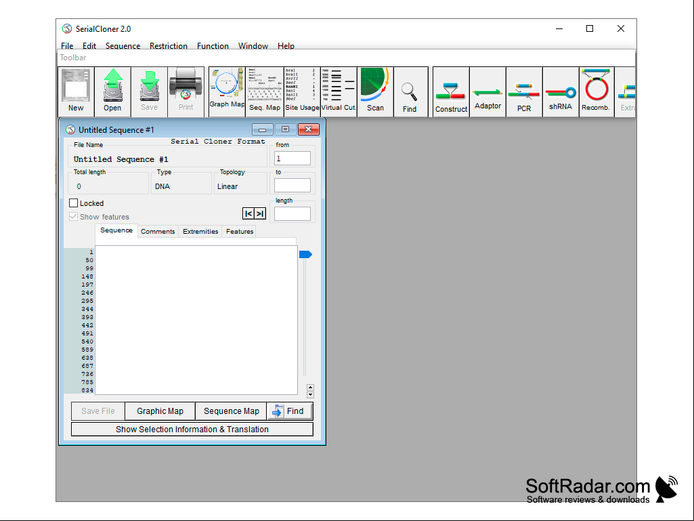Image resolution: width=694 pixels, height=521 pixels.
Task: Start the Scan tool
Action: 375,91
